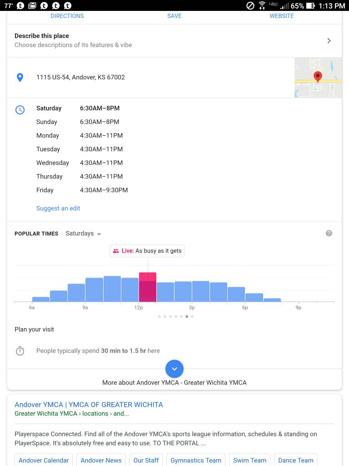Click the Suggest an edit link
This screenshot has width=349, height=466.
(x=58, y=208)
